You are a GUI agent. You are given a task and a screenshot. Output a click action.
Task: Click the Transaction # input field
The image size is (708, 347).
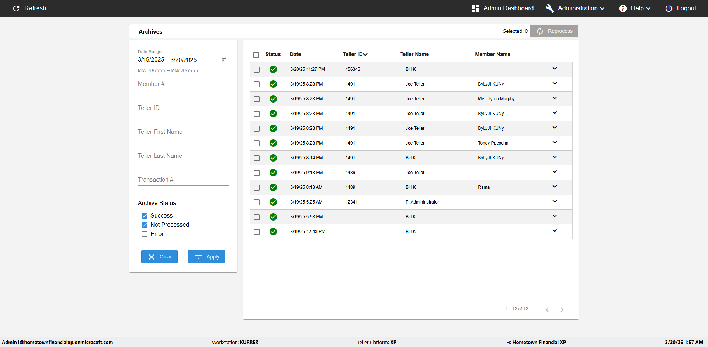pos(183,180)
